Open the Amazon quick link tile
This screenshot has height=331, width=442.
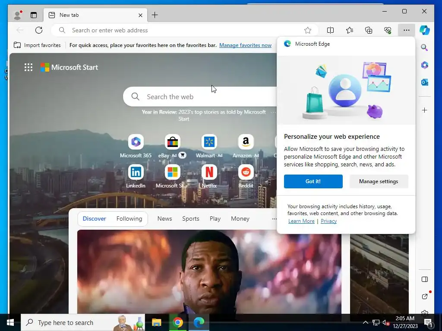[x=246, y=146]
